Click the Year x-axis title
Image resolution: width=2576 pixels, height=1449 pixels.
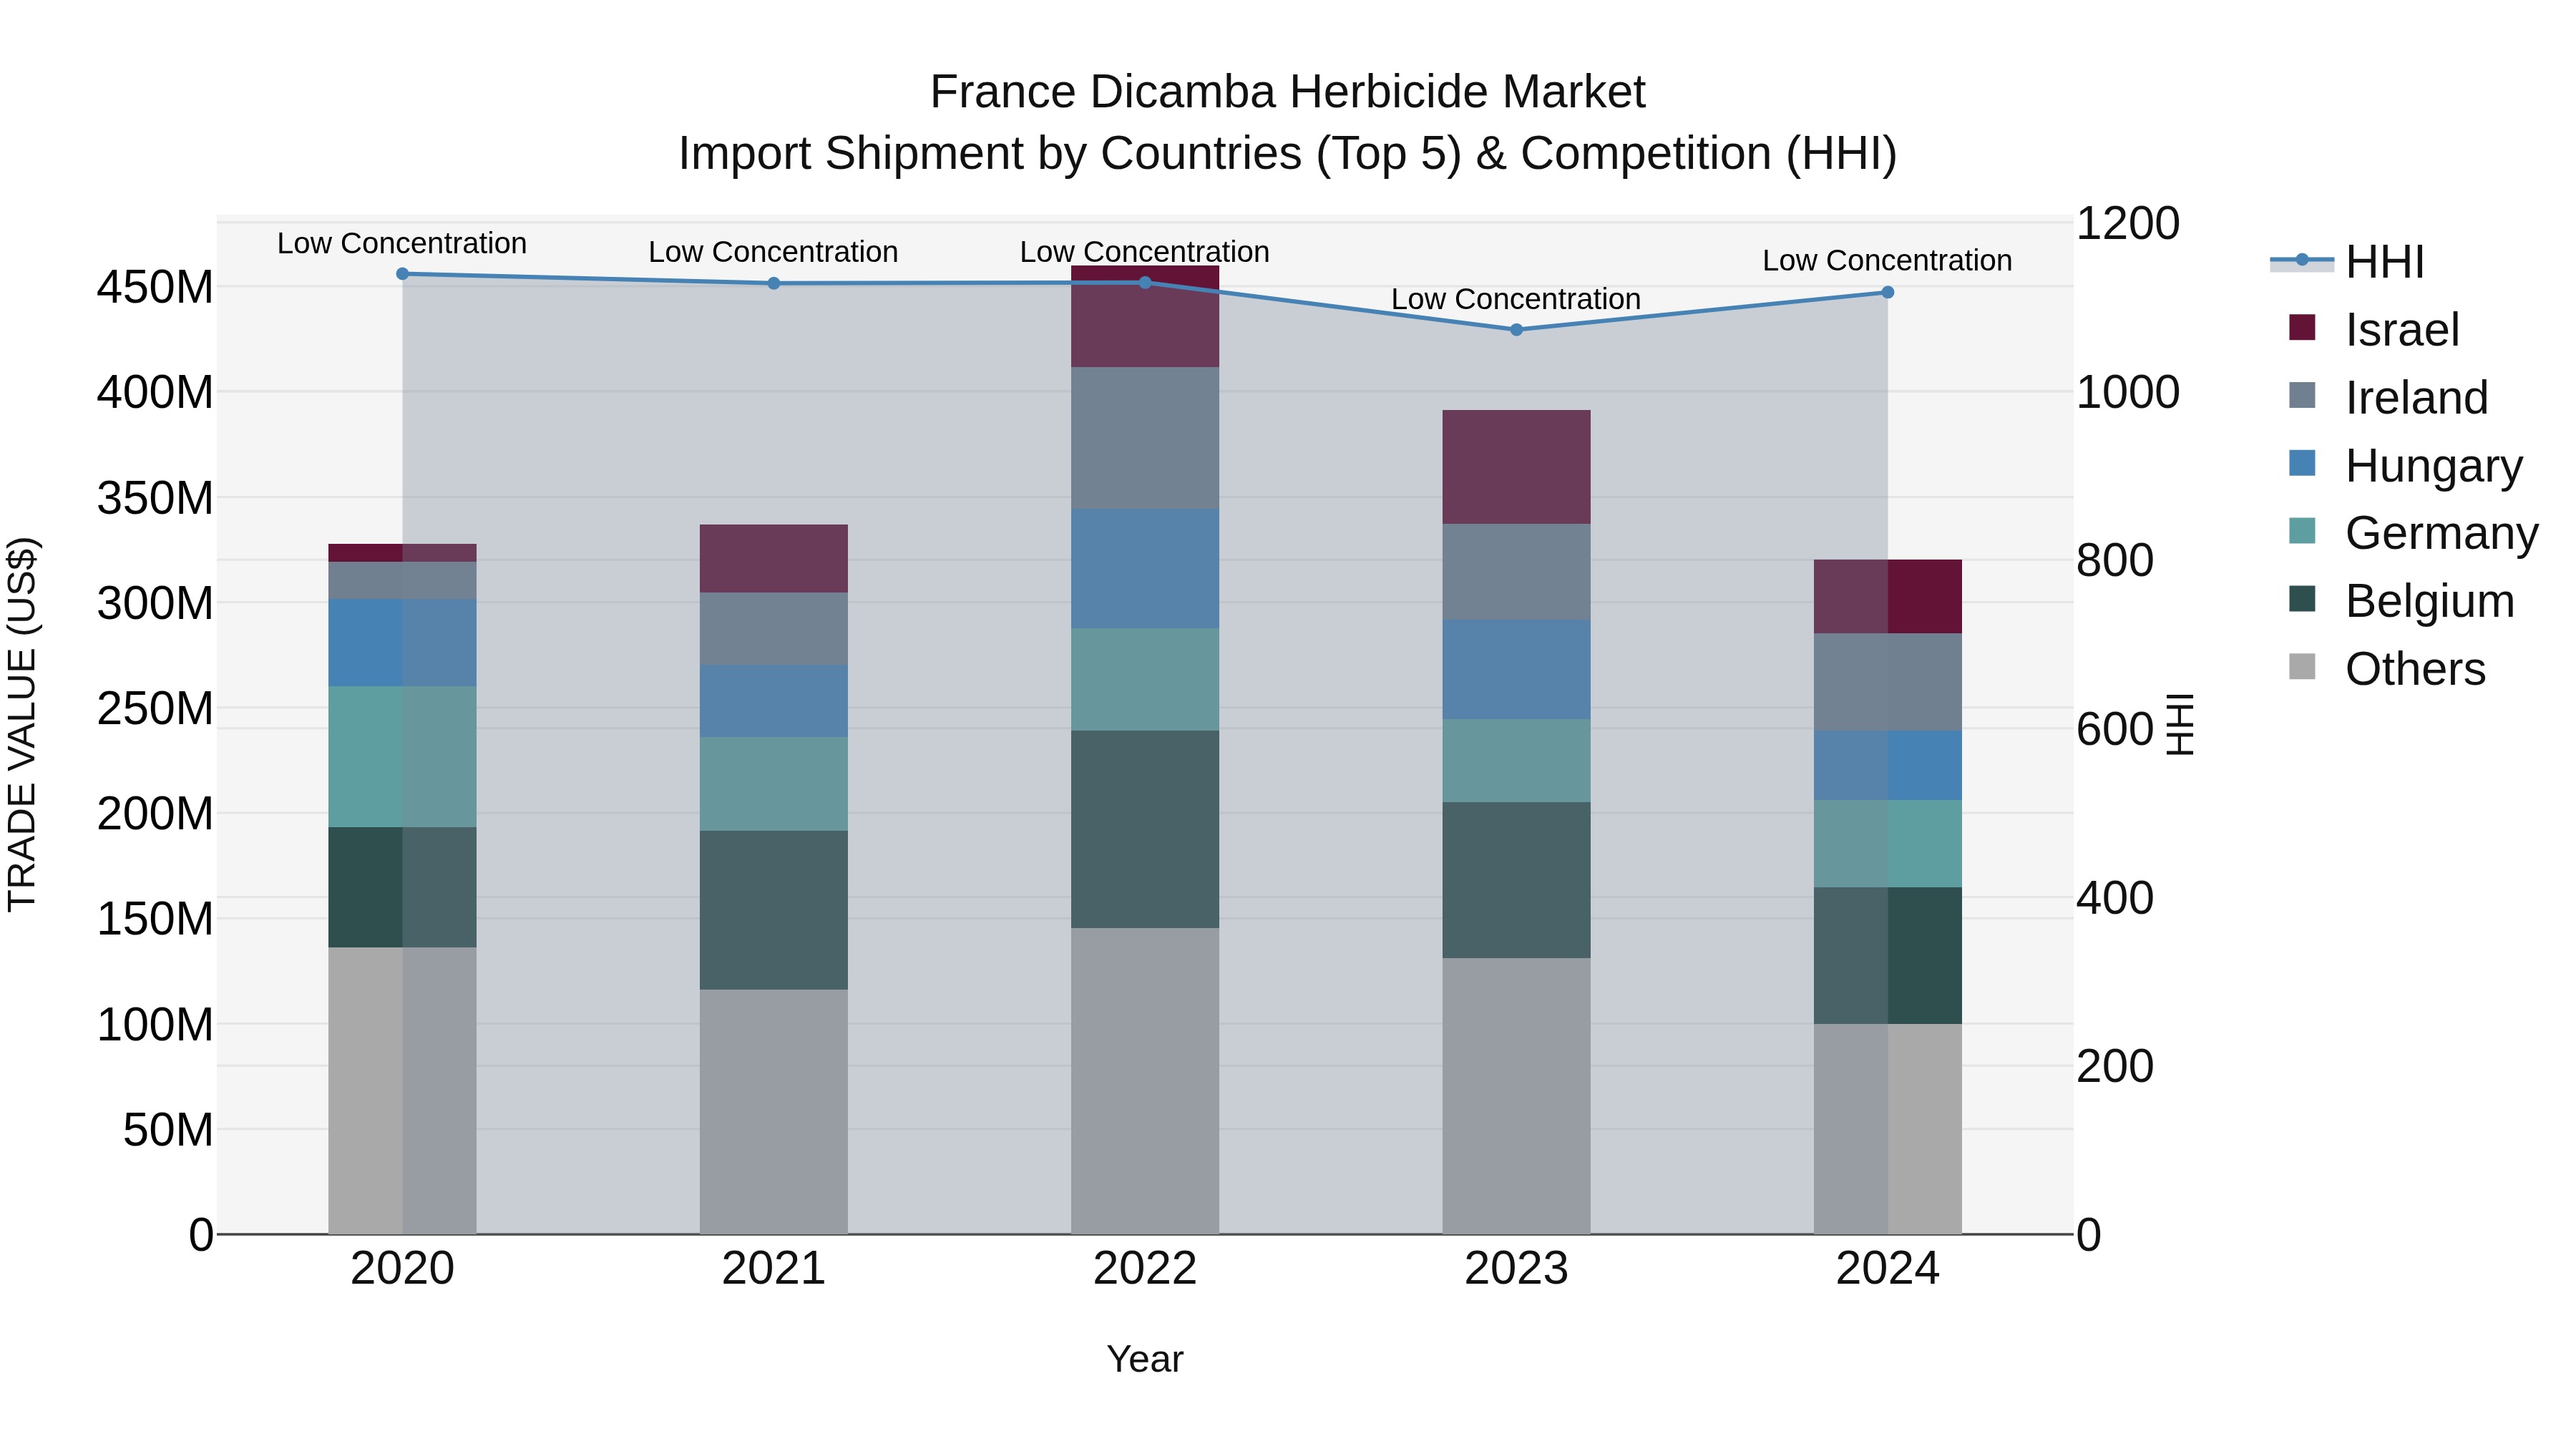click(x=1145, y=1359)
